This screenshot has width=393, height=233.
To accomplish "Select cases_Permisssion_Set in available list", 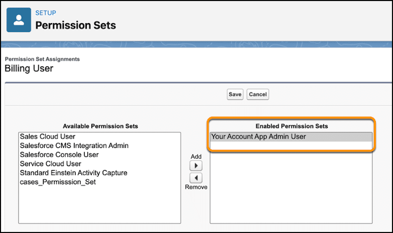I will [100, 182].
